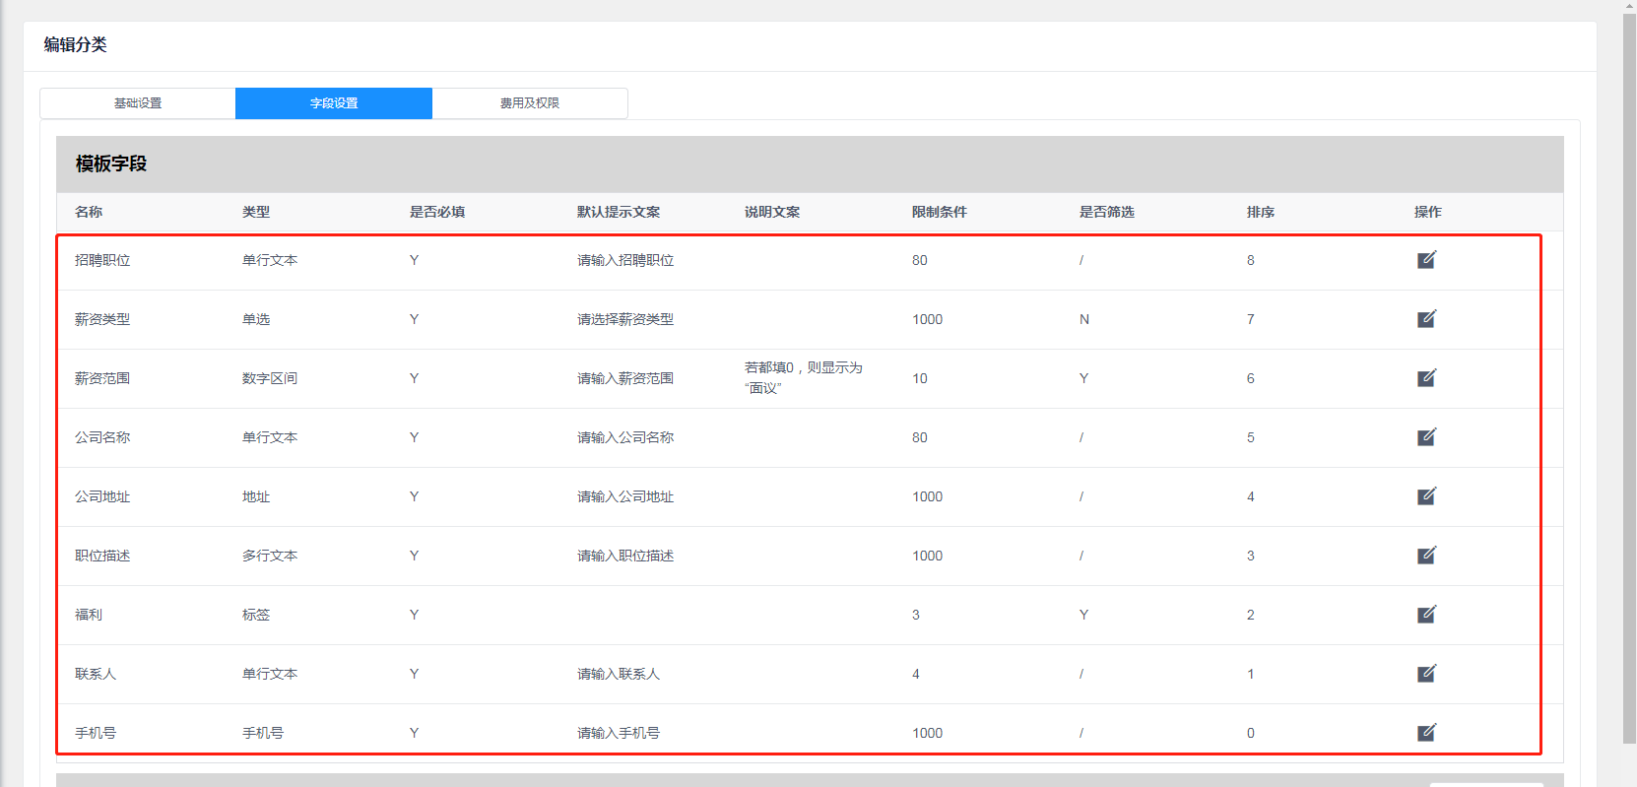Click the 名称 column header
Image resolution: width=1637 pixels, height=787 pixels.
[89, 212]
